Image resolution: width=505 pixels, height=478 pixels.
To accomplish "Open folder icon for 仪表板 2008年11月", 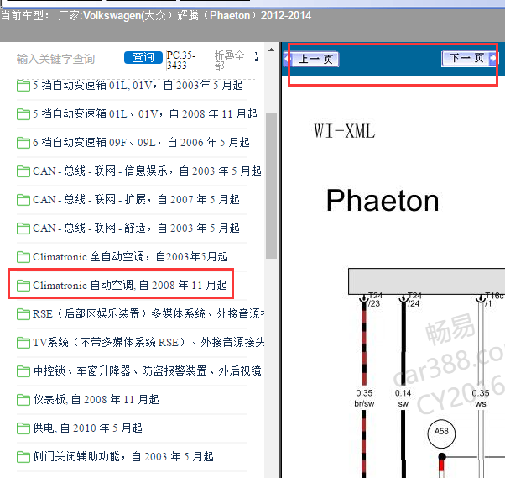I will point(23,400).
